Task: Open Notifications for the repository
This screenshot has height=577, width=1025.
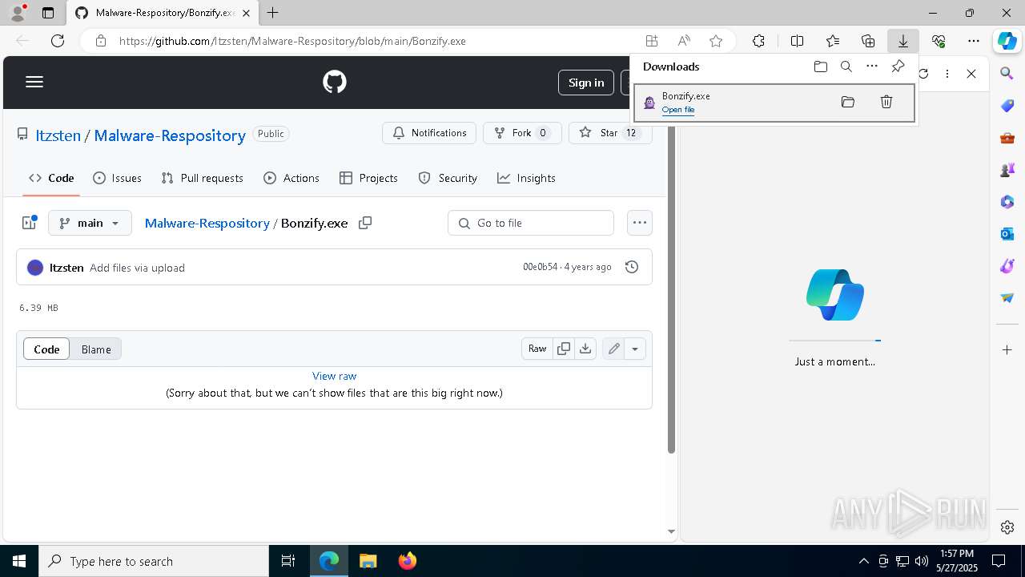Action: [429, 133]
